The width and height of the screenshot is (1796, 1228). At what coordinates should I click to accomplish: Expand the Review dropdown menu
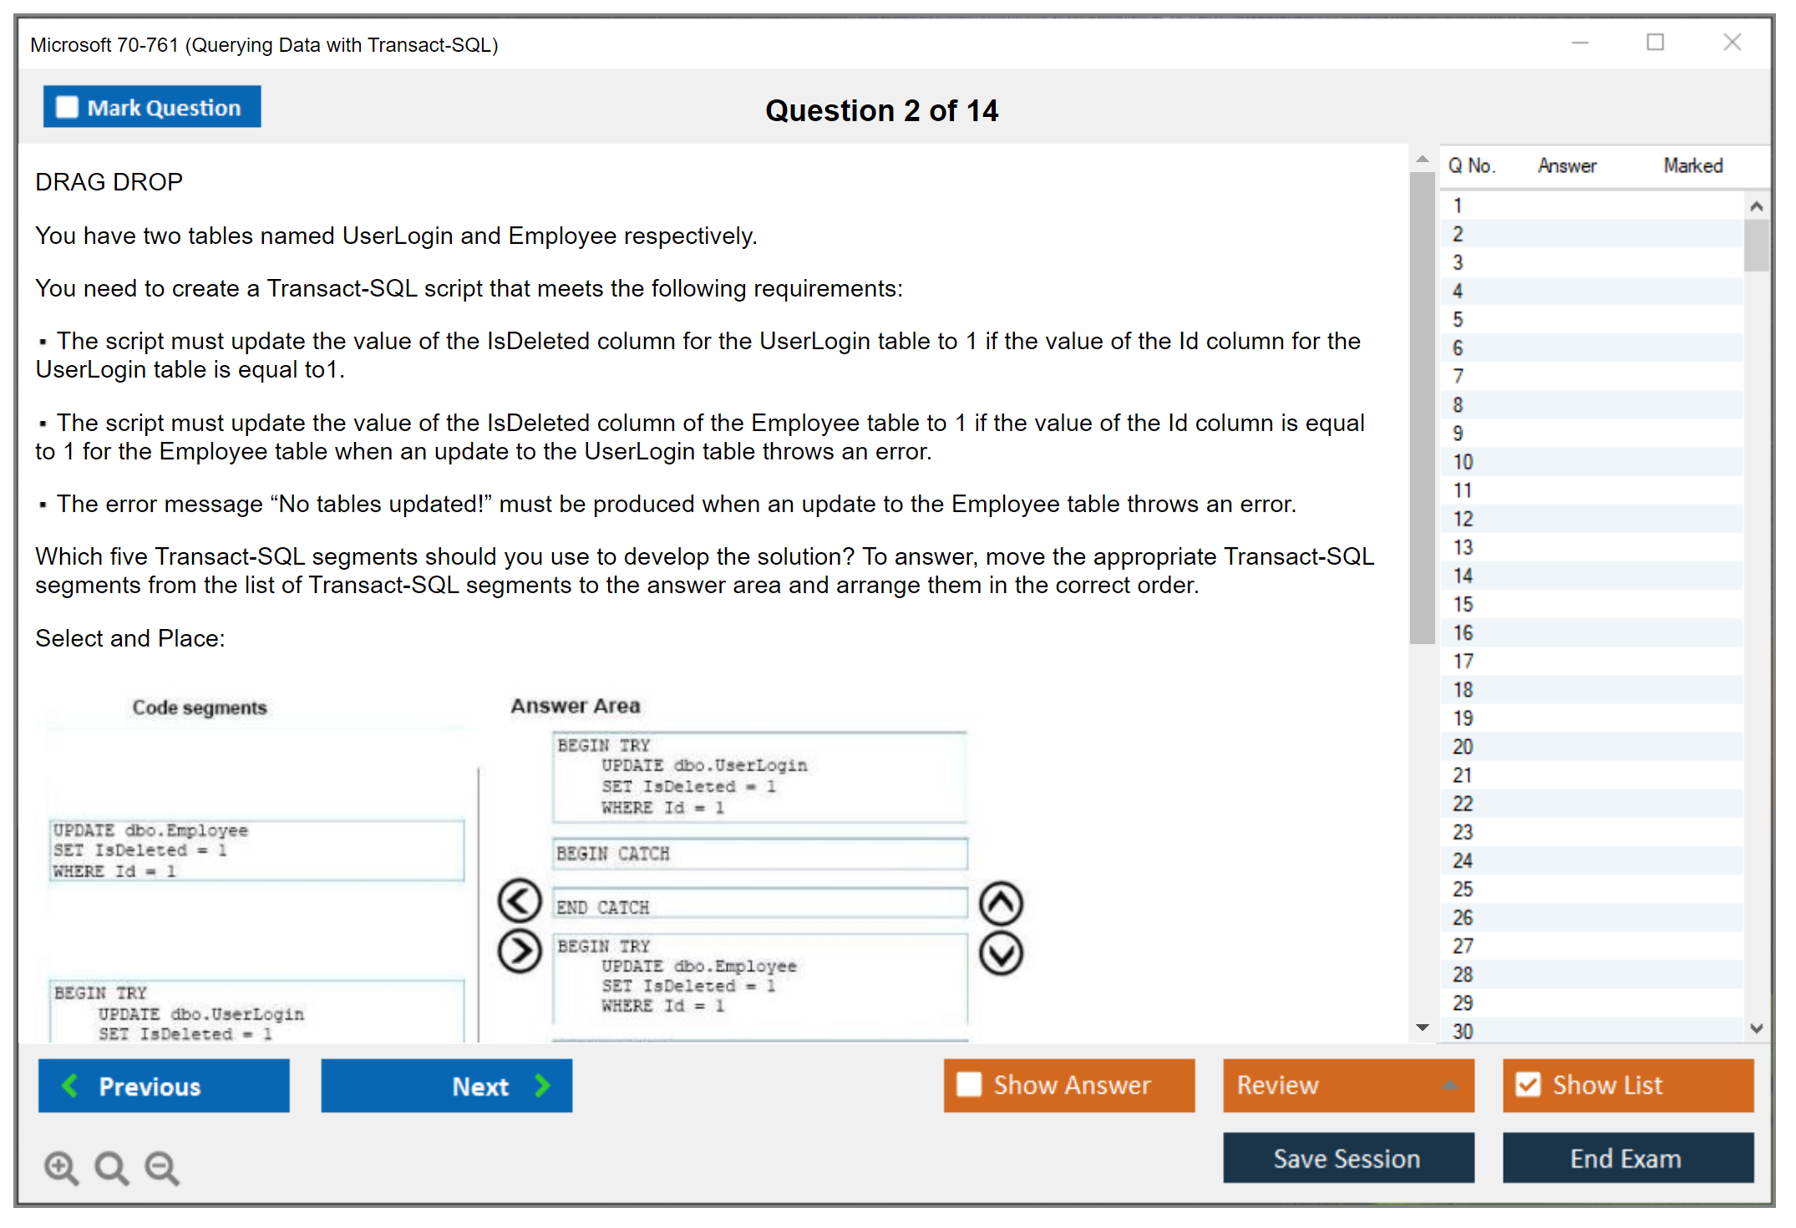[x=1448, y=1084]
